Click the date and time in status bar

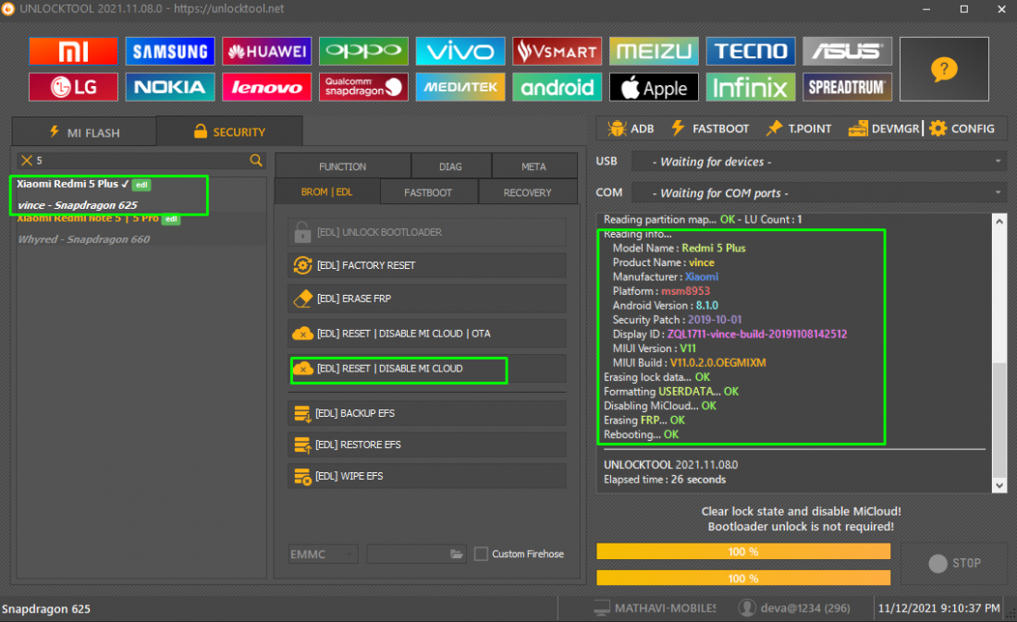(x=939, y=608)
